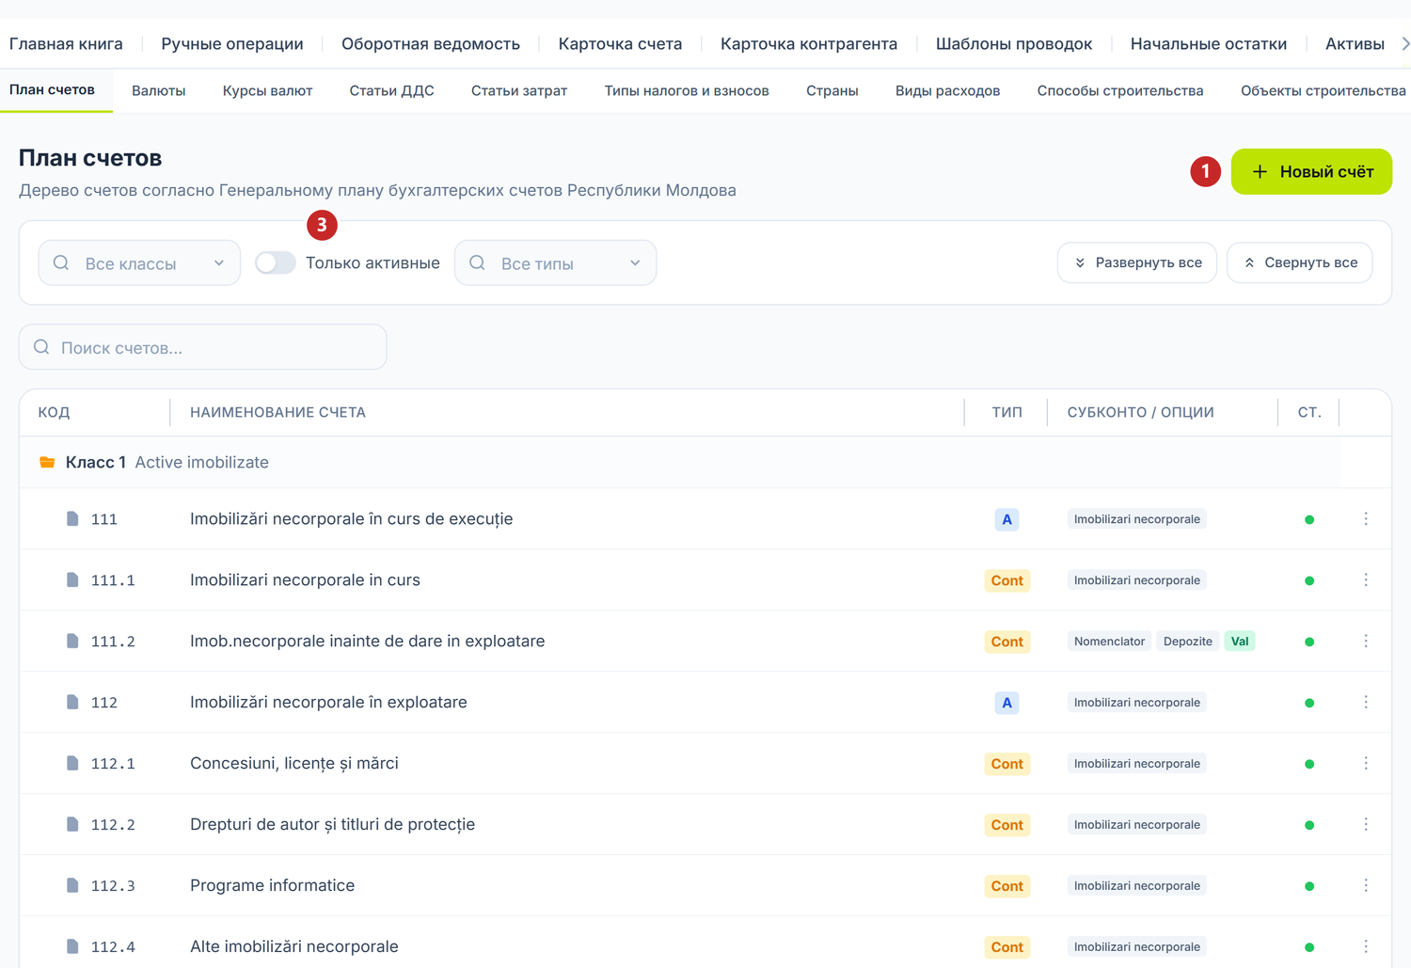Open the Все классы dropdown
The width and height of the screenshot is (1411, 968).
139,263
